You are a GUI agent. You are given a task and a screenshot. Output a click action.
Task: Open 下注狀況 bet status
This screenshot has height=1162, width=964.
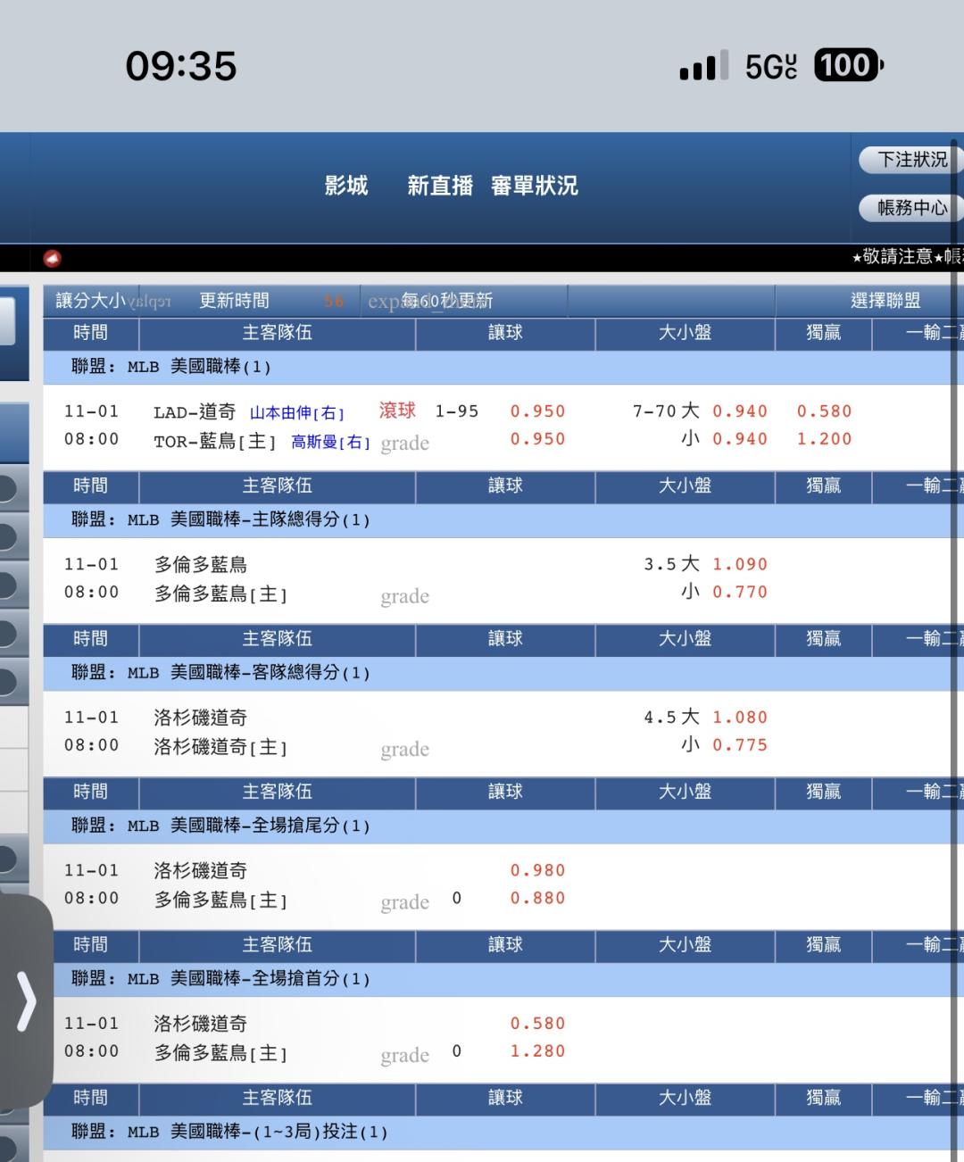910,160
